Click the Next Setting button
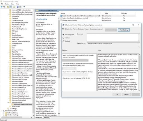Screen dimensions: 143x121 point(124,30)
